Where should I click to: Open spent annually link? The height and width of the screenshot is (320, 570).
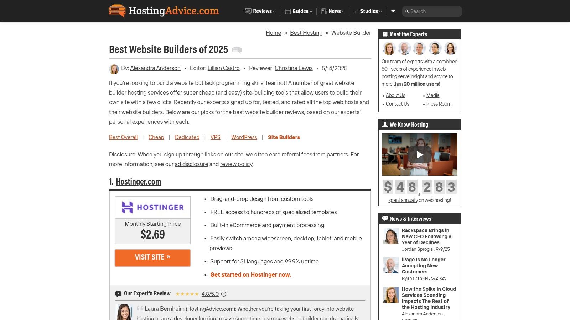[x=403, y=200]
